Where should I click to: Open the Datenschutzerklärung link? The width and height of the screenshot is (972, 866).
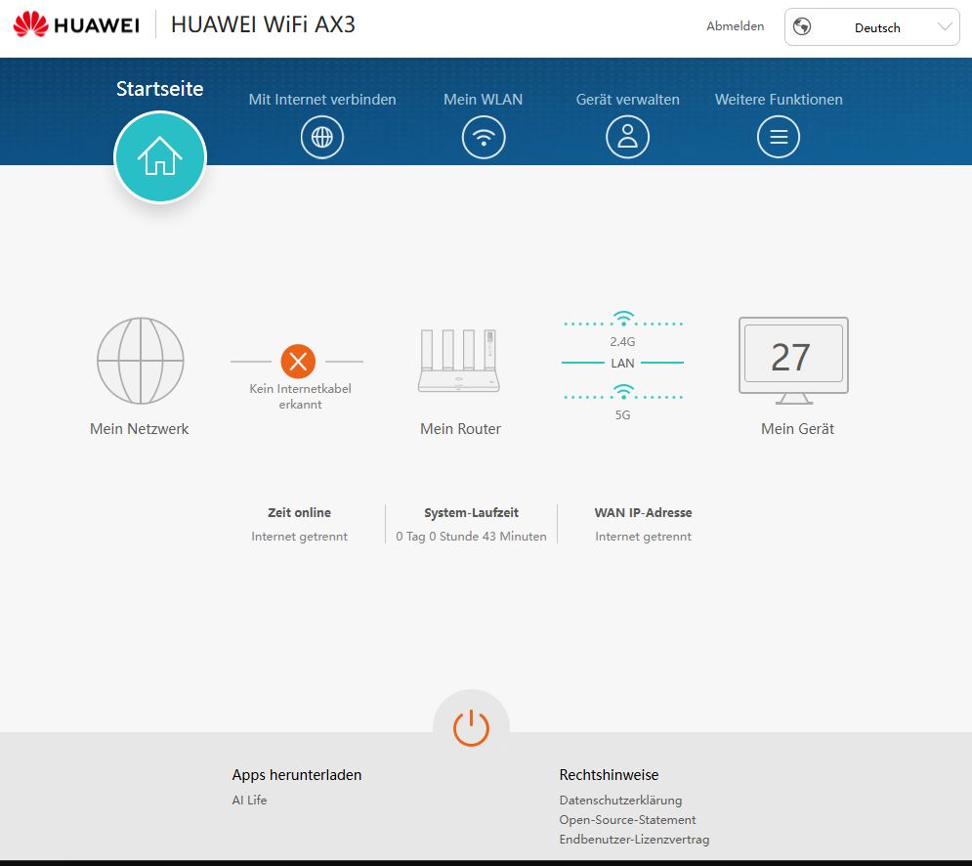coord(620,800)
